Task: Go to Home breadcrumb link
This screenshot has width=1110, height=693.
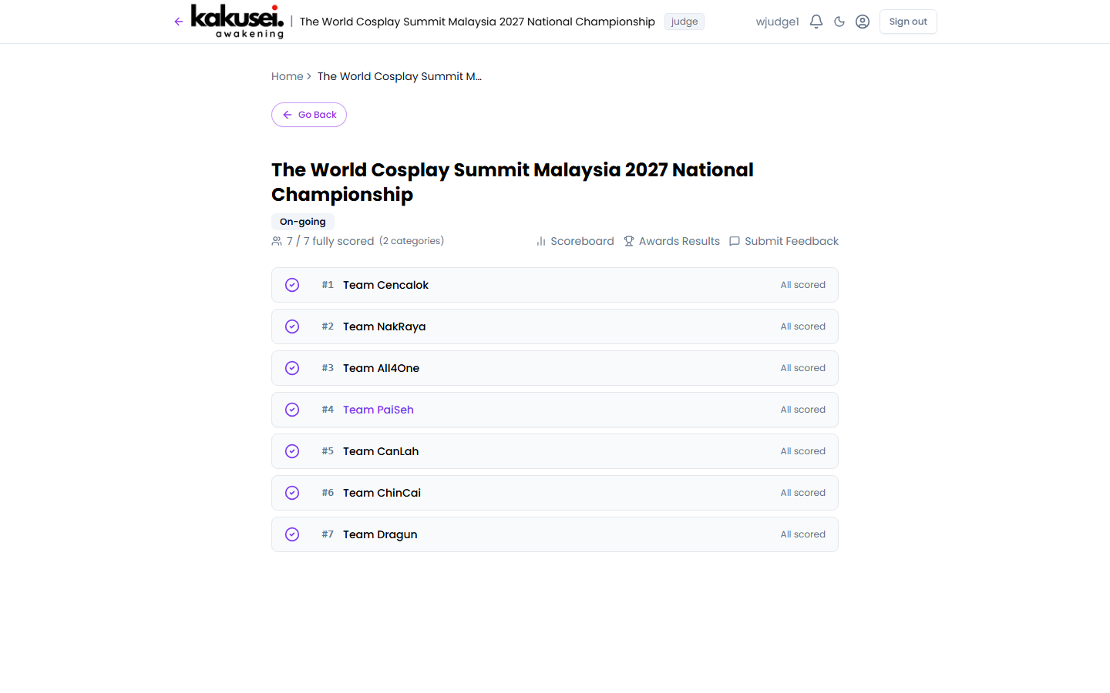Action: pyautogui.click(x=287, y=76)
